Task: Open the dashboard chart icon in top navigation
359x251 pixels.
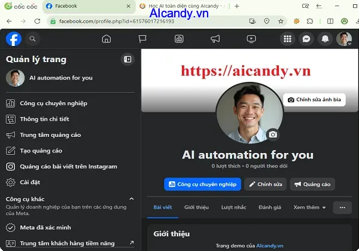Action: pyautogui.click(x=179, y=39)
